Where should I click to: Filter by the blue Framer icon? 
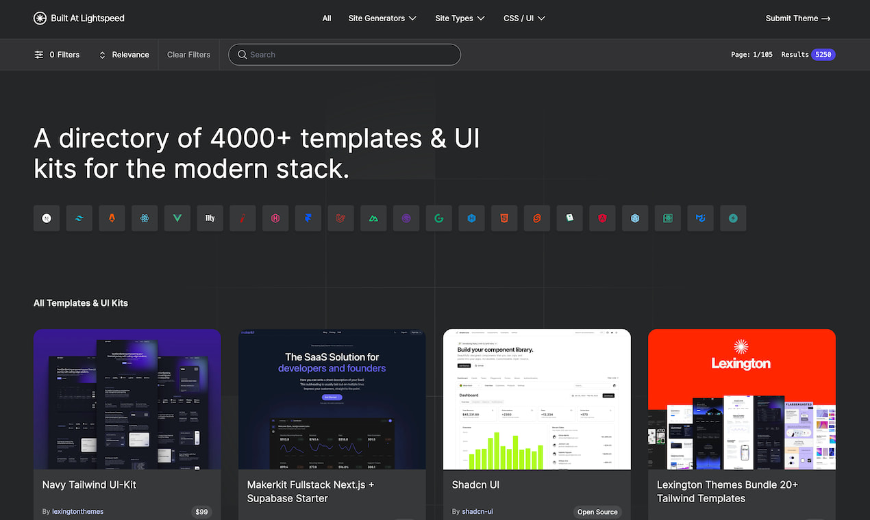[308, 218]
